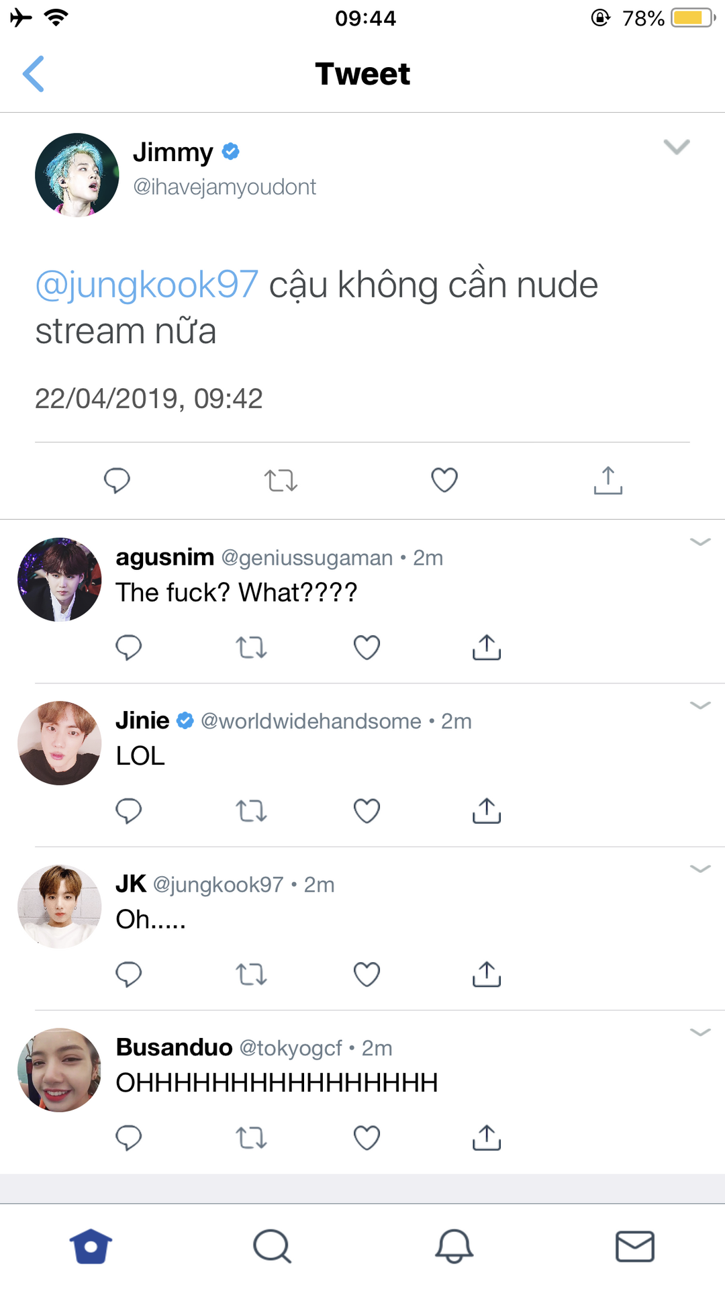The image size is (725, 1289).
Task: Open the @jungkook97 mention link
Action: [x=146, y=285]
